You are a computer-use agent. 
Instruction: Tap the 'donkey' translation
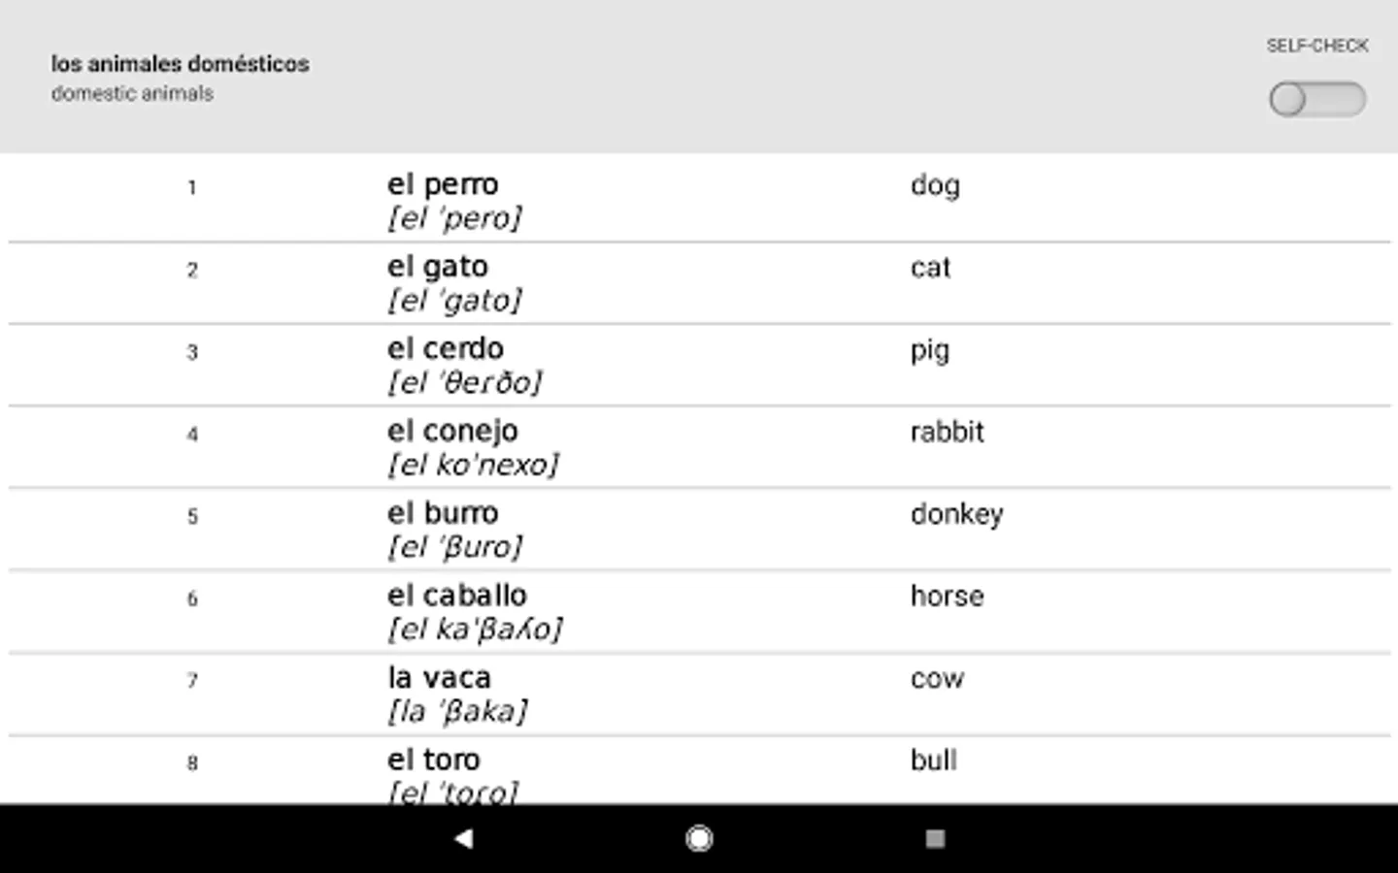click(956, 514)
